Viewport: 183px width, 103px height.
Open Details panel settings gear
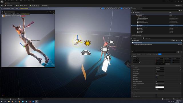coord(182,52)
